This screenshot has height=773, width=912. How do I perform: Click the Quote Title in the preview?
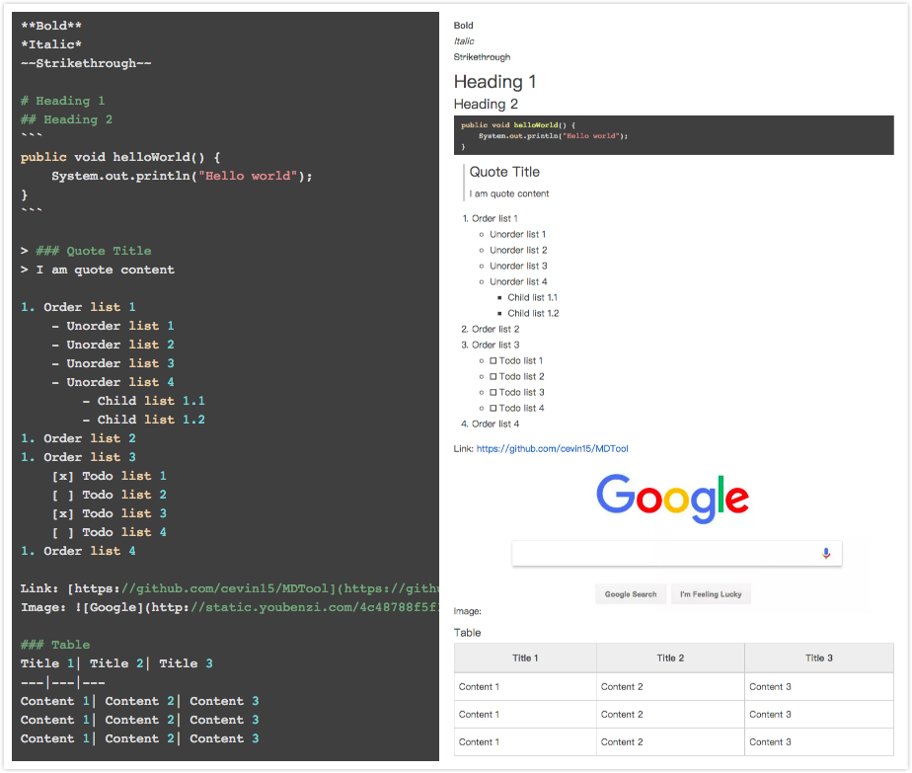(504, 172)
